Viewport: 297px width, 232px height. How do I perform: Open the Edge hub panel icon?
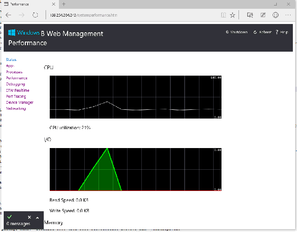click(250, 15)
